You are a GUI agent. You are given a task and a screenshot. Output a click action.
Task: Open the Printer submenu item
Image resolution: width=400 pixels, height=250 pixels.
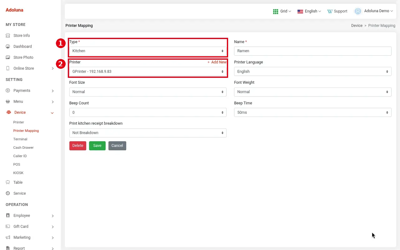point(18,122)
